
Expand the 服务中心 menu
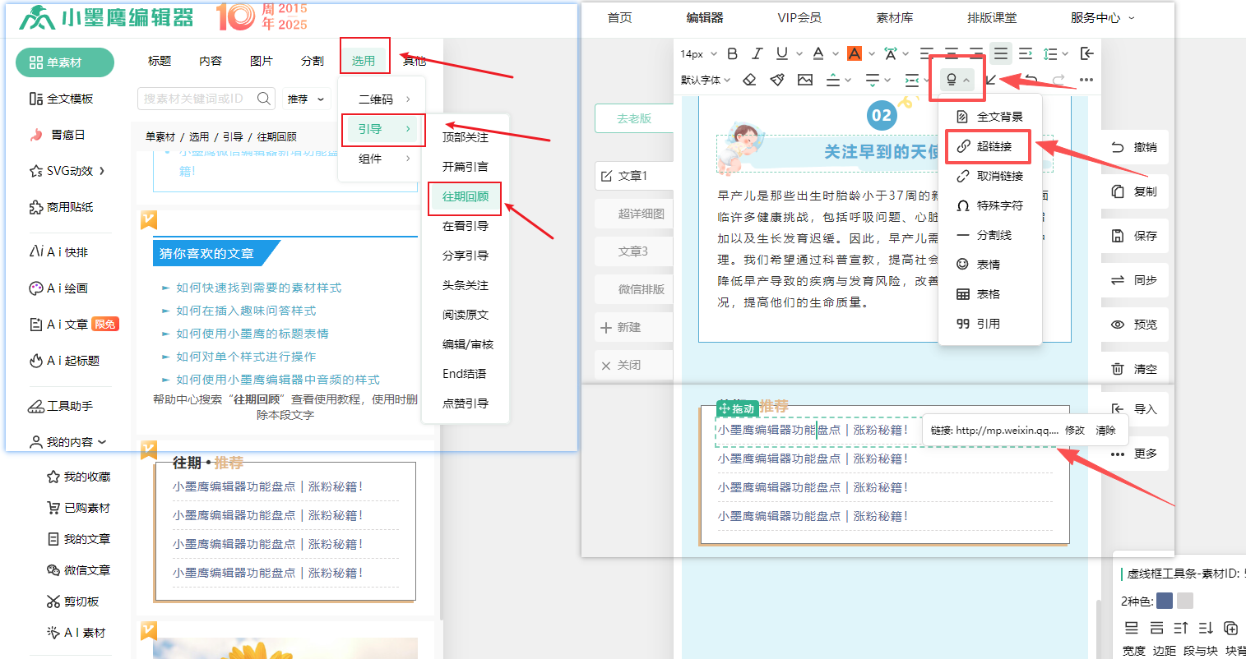click(x=1102, y=17)
